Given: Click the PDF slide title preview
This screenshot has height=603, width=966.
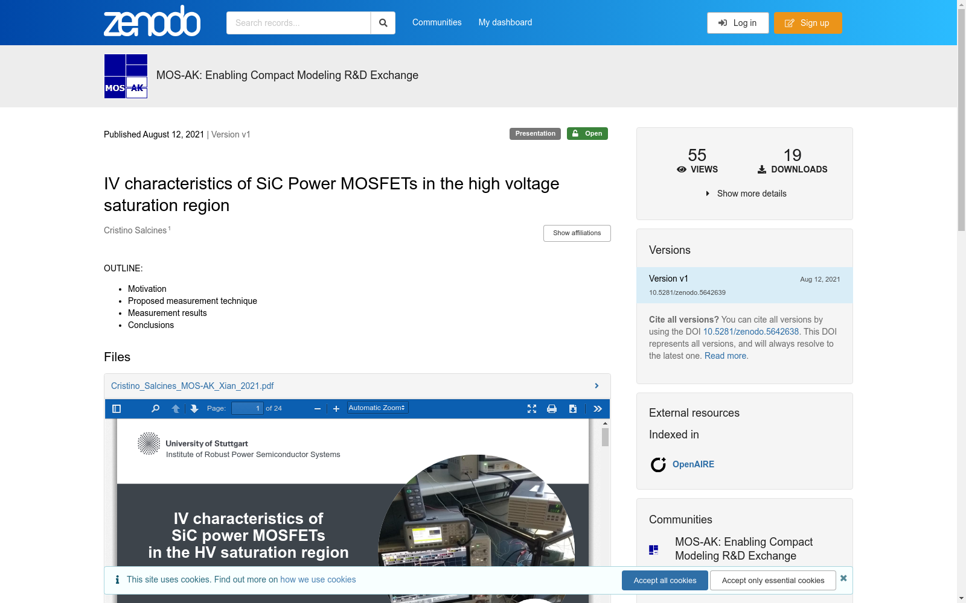Looking at the screenshot, I should pyautogui.click(x=248, y=535).
